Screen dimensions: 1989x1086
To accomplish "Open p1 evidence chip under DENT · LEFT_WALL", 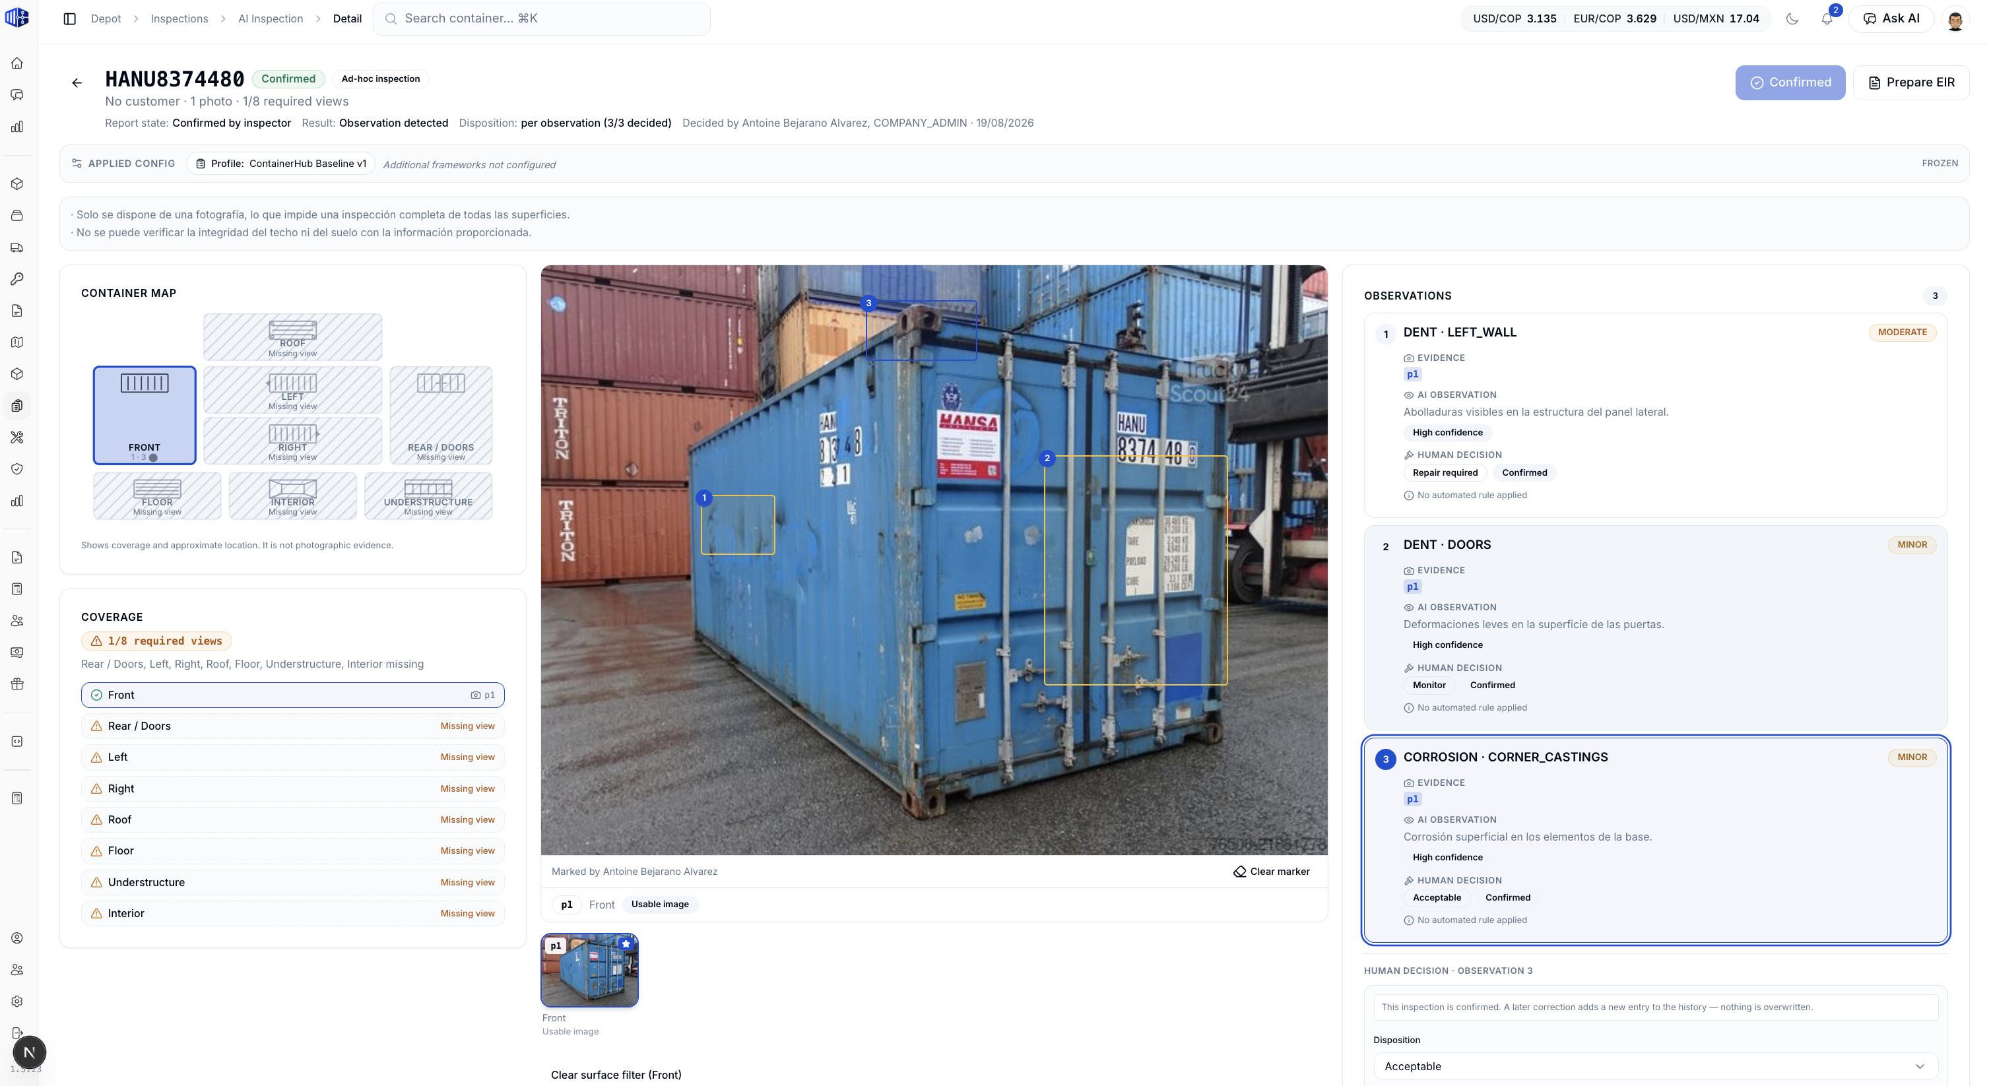I will pos(1412,374).
